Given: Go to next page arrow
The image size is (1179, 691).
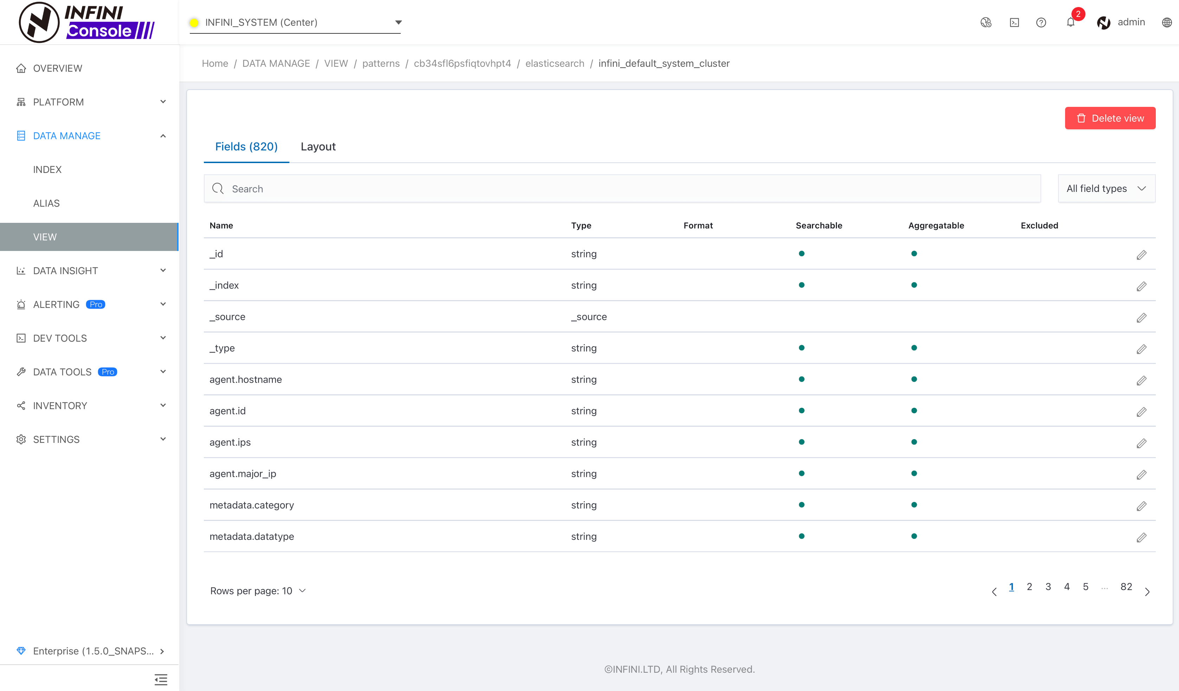Looking at the screenshot, I should [x=1147, y=591].
